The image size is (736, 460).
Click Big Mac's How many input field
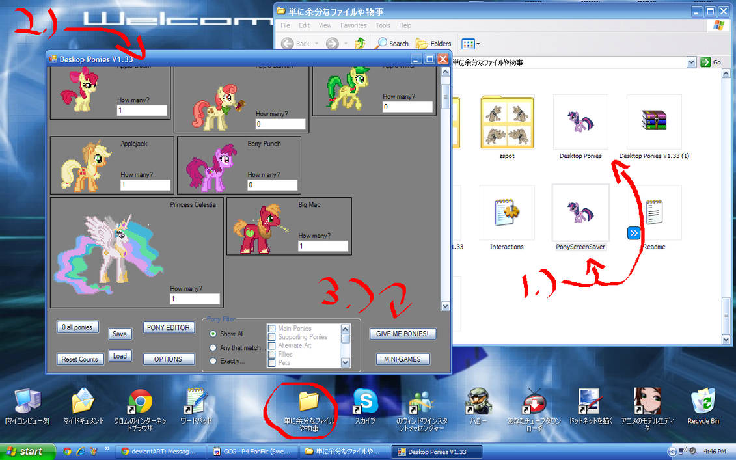(323, 246)
